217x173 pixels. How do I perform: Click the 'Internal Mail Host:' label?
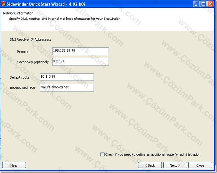[23, 88]
